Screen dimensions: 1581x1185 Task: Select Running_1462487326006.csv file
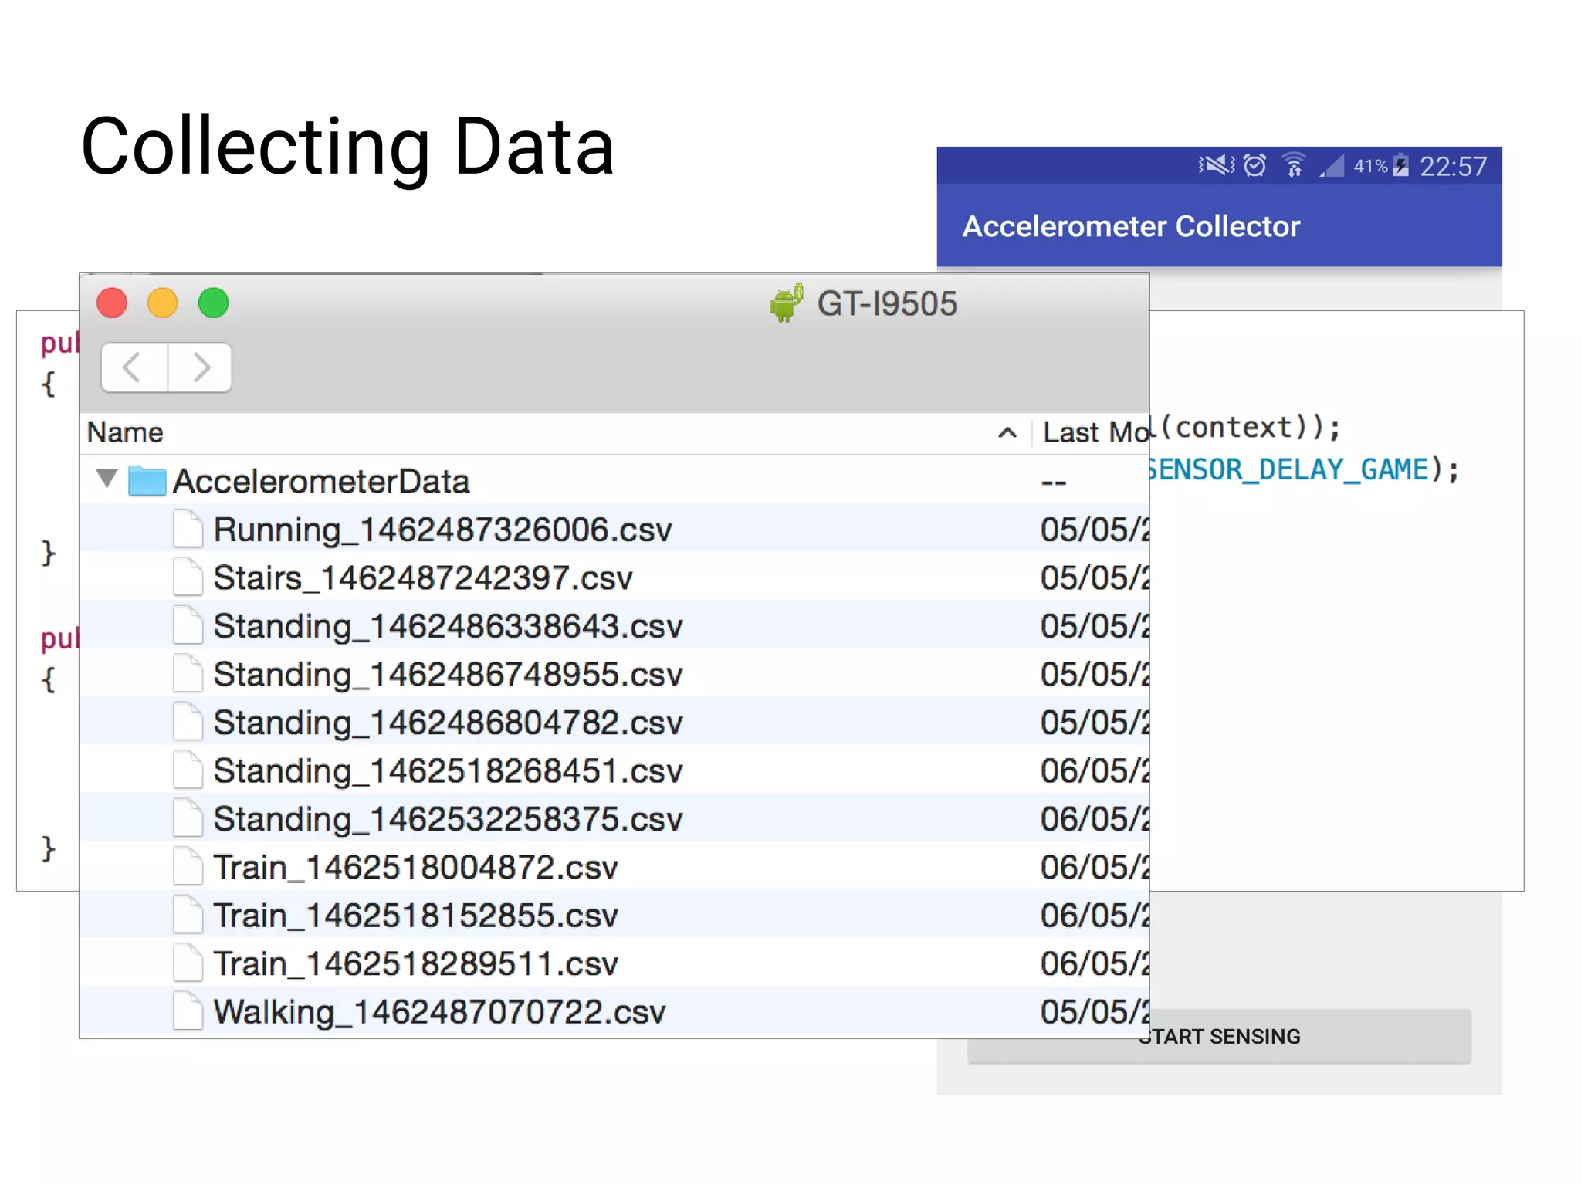click(614, 529)
